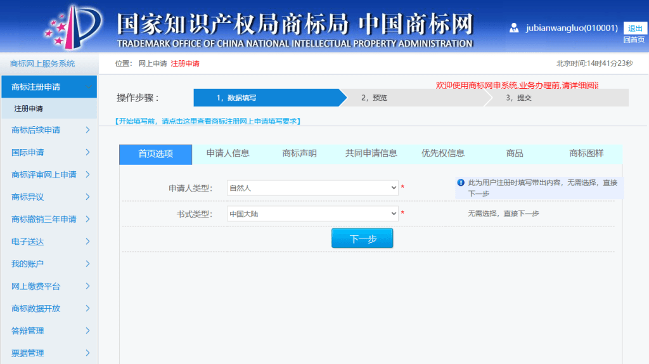649x364 pixels.
Task: Click the user avatar icon beside jubianwangluo
Action: [514, 28]
